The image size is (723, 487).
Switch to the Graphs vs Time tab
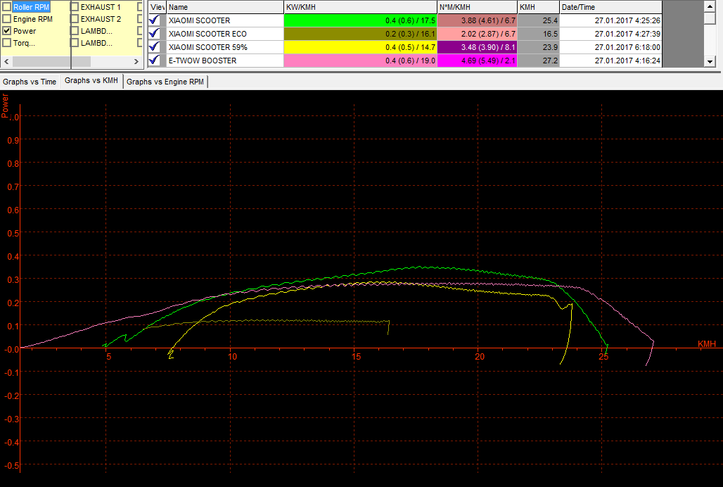click(x=30, y=82)
